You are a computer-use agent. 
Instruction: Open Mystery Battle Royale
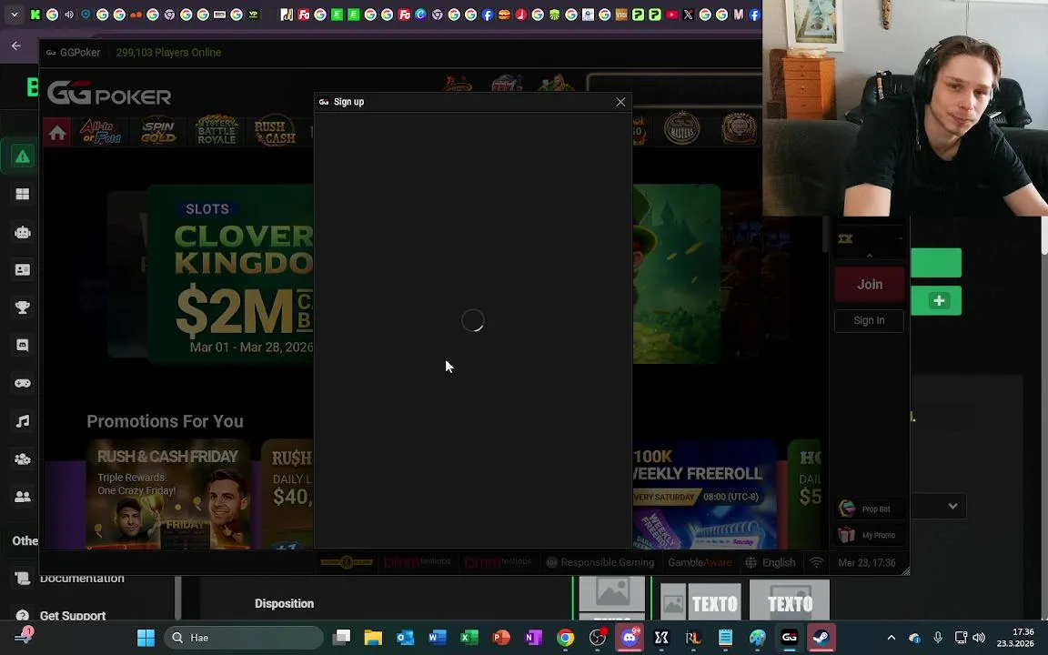216,130
